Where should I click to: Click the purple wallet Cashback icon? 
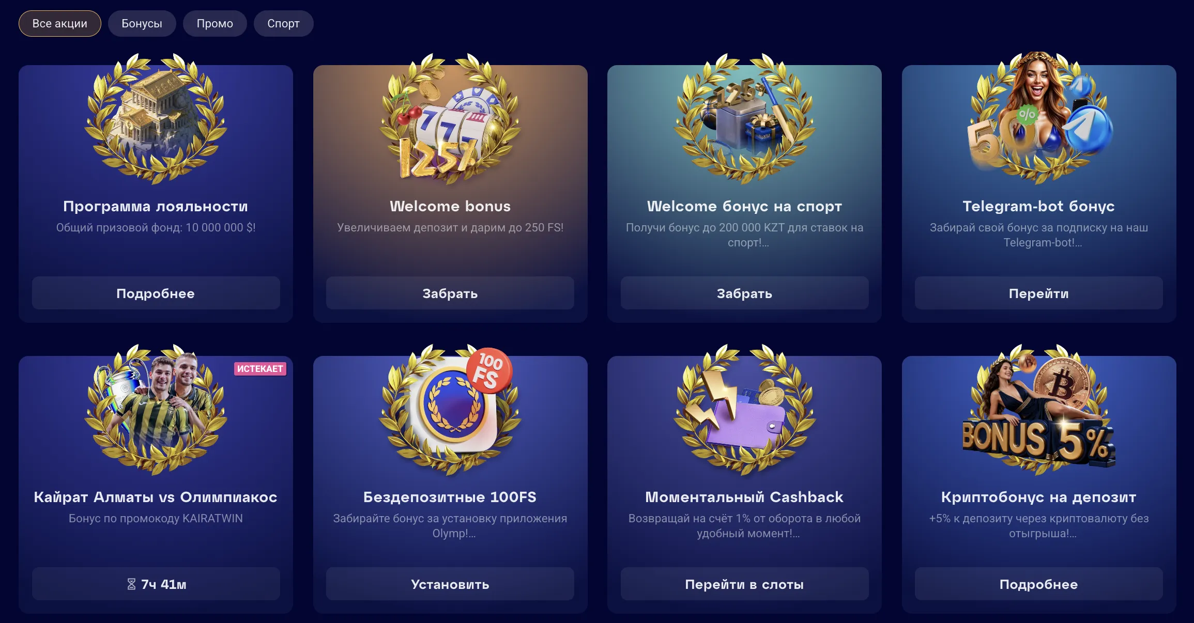coord(744,410)
